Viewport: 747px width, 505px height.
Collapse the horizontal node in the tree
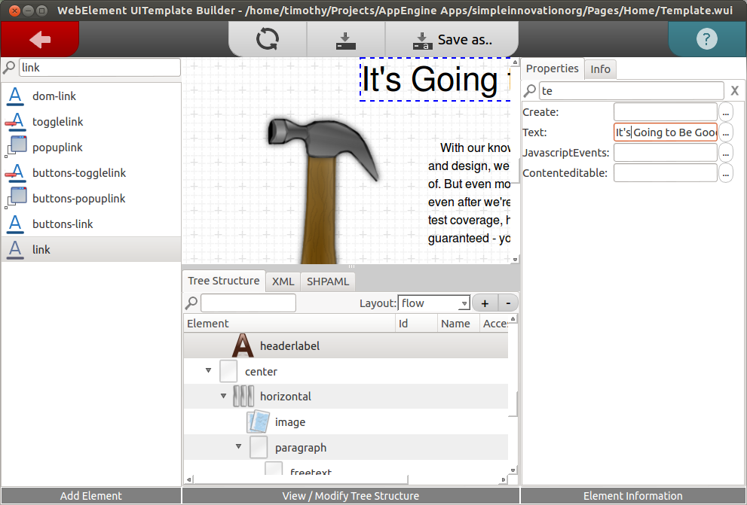[223, 396]
